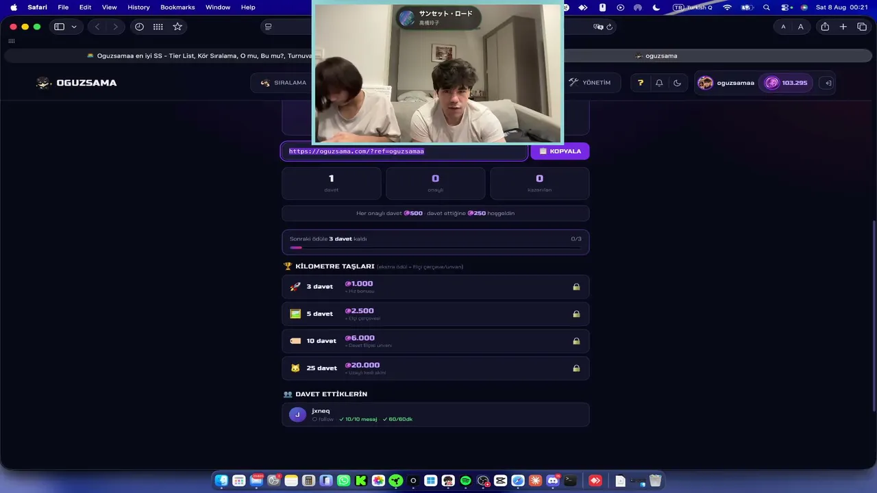Show the Safari tab overview
Image resolution: width=877 pixels, height=493 pixels.
click(x=861, y=27)
